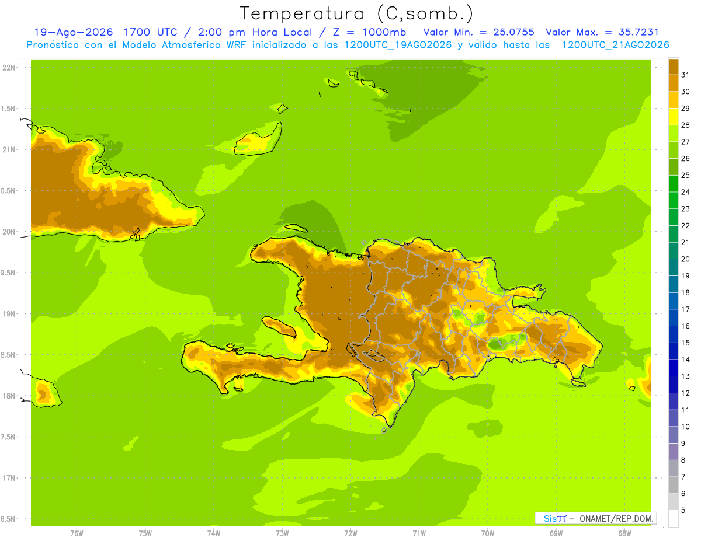Image resolution: width=701 pixels, height=541 pixels.
Task: Pick the yellow swatch between 28 and 29
Action: [x=674, y=117]
